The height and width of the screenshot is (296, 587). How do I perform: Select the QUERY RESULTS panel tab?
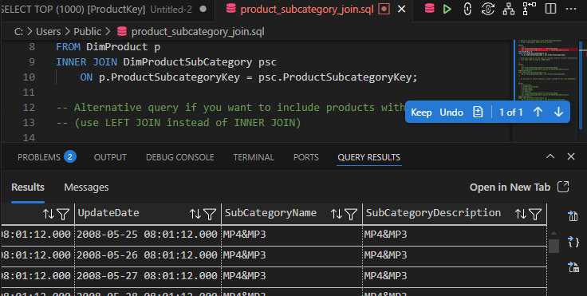[368, 157]
